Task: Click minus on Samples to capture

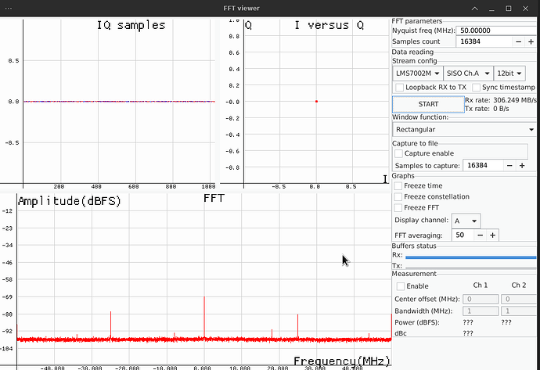Action: point(510,165)
